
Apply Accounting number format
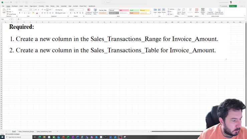pos(70,13)
